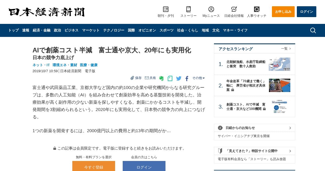
Task: Click the header ログイン button
Action: point(307,12)
